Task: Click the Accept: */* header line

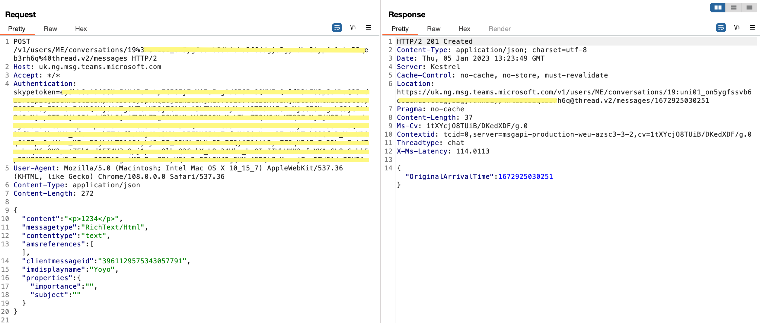Action: coord(37,75)
